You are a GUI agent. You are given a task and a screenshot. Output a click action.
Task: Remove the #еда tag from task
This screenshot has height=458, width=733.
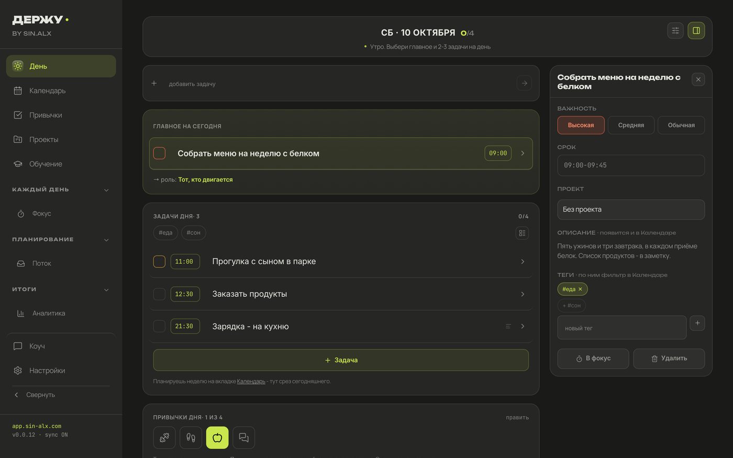click(580, 289)
